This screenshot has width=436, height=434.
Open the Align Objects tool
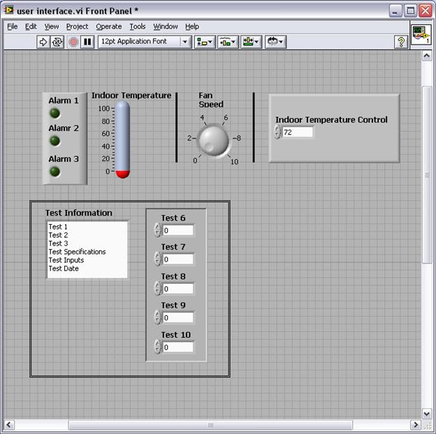(x=204, y=42)
